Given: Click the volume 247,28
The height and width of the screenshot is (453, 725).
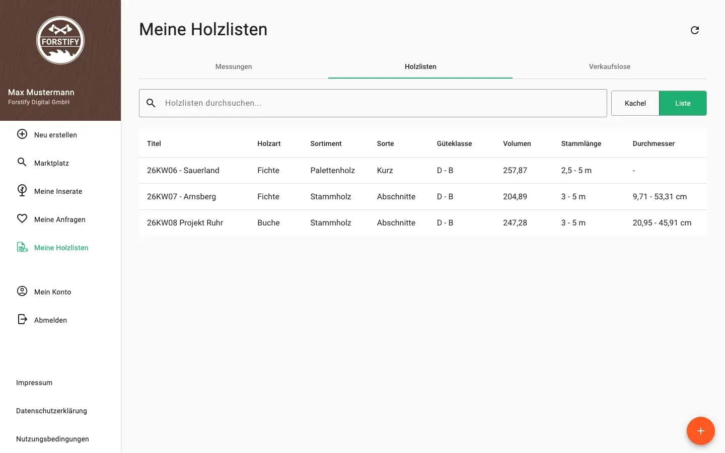Looking at the screenshot, I should [x=515, y=222].
